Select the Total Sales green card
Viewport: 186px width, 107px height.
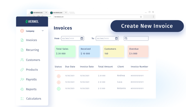pyautogui.click(x=65, y=51)
